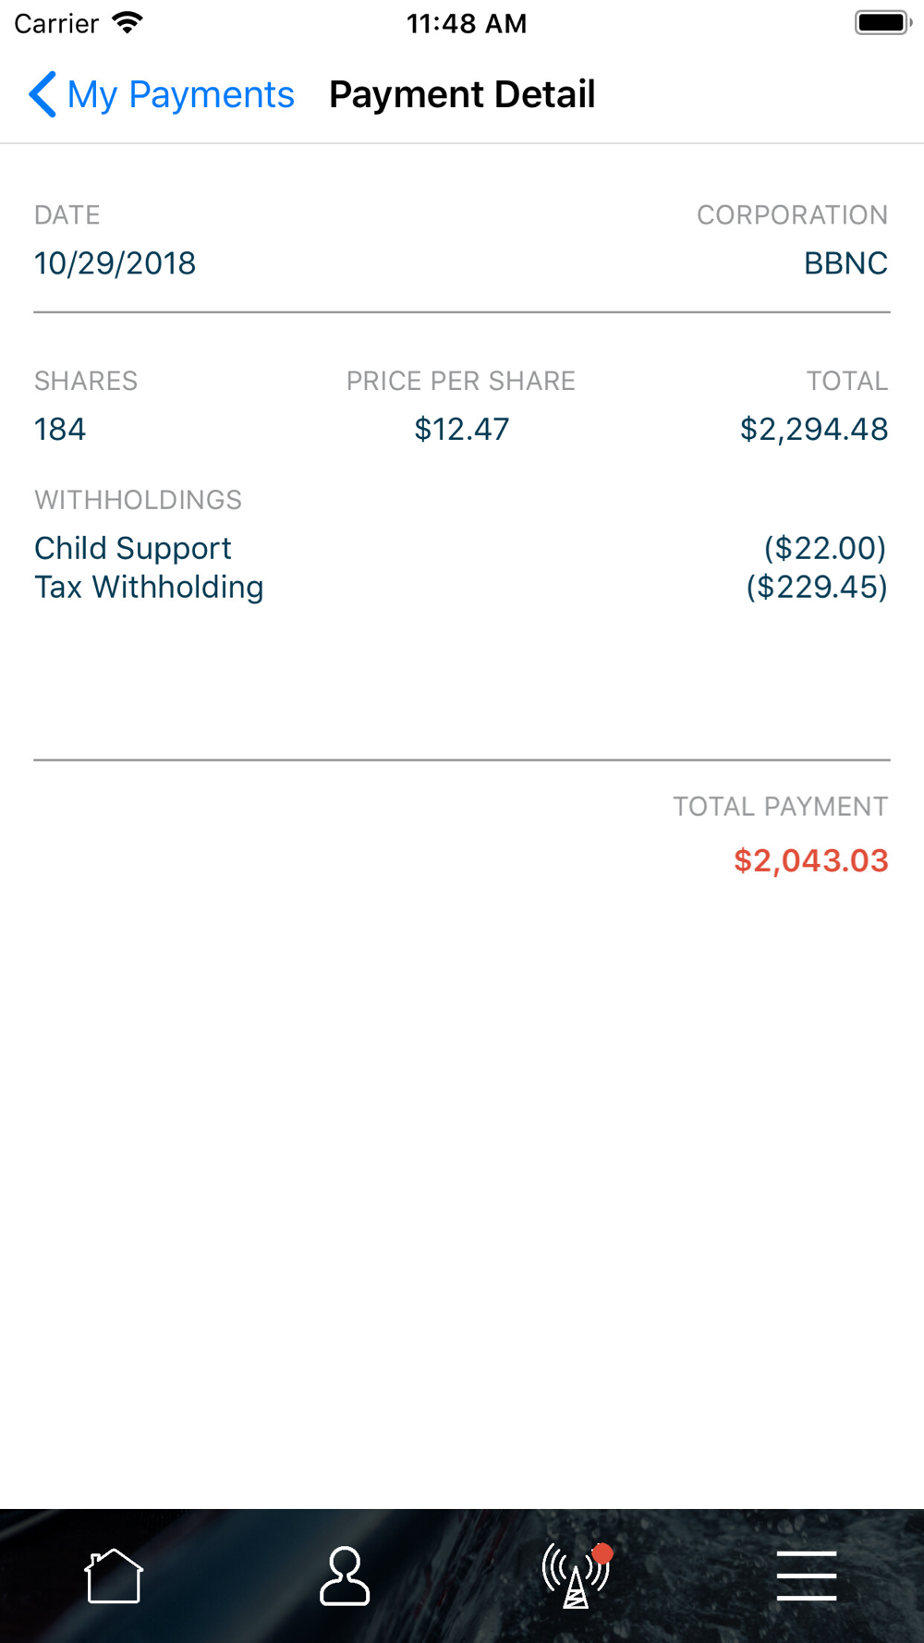Select the $12.47 price per share
The height and width of the screenshot is (1643, 924).
click(x=461, y=429)
